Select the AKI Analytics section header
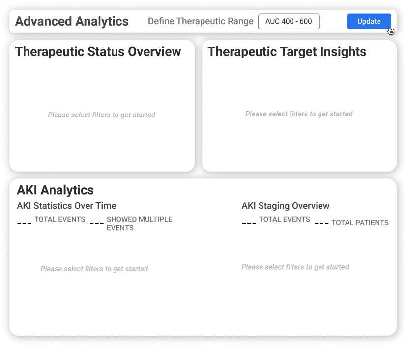The width and height of the screenshot is (407, 346). pyautogui.click(x=55, y=190)
